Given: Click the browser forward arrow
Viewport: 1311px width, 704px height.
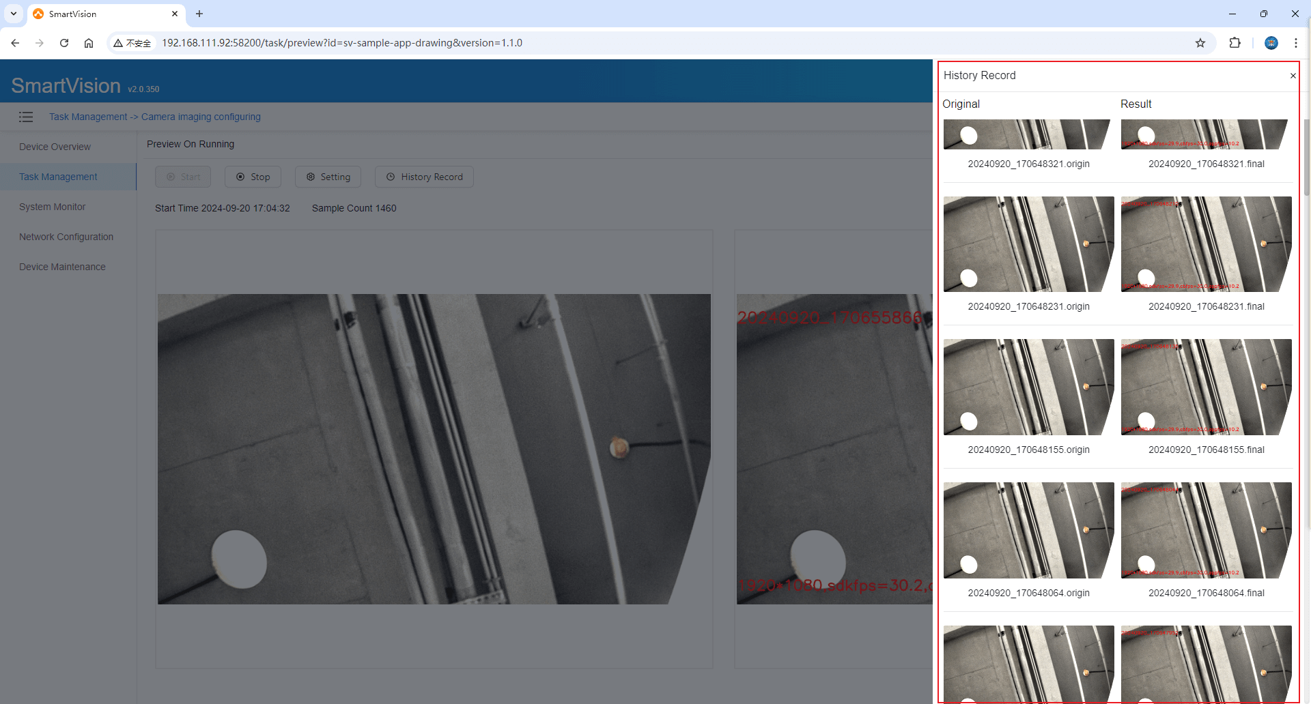Looking at the screenshot, I should (40, 43).
